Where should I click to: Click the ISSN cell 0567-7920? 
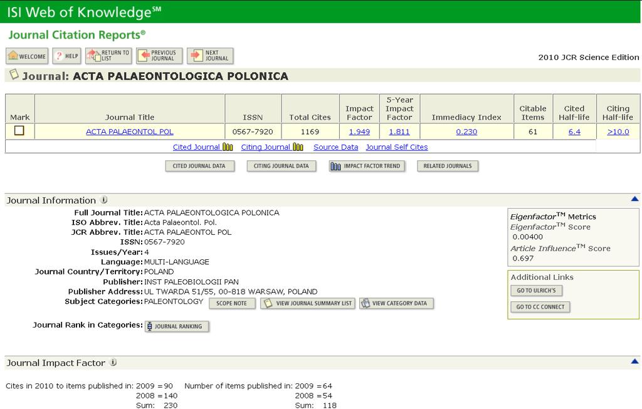(253, 132)
